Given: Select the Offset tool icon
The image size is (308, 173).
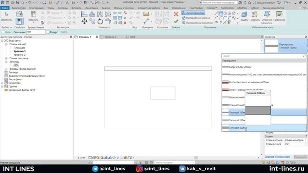Looking at the screenshot, I should [x=92, y=14].
